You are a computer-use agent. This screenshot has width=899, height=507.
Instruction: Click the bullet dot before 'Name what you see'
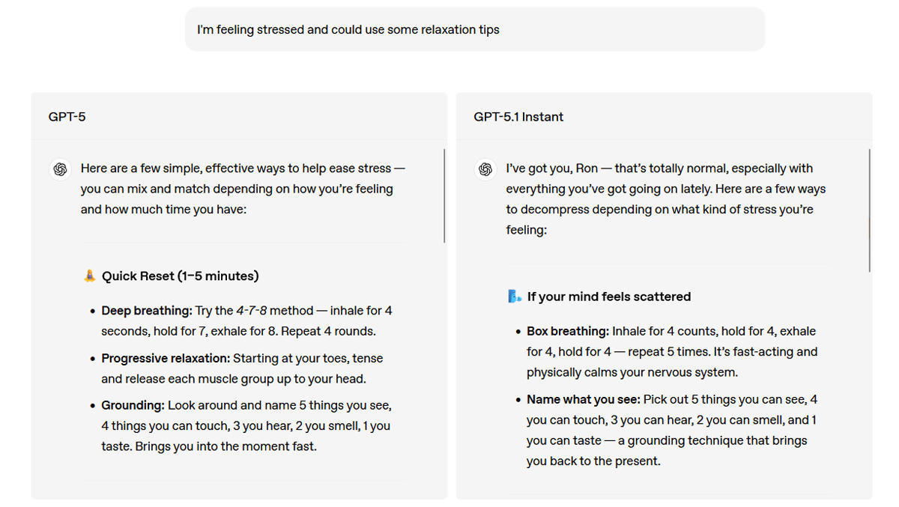point(518,400)
